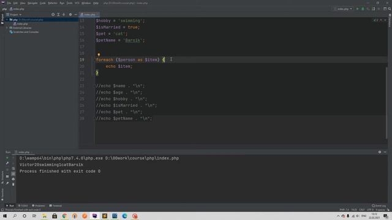Open the Terminal tool window

coord(56,205)
